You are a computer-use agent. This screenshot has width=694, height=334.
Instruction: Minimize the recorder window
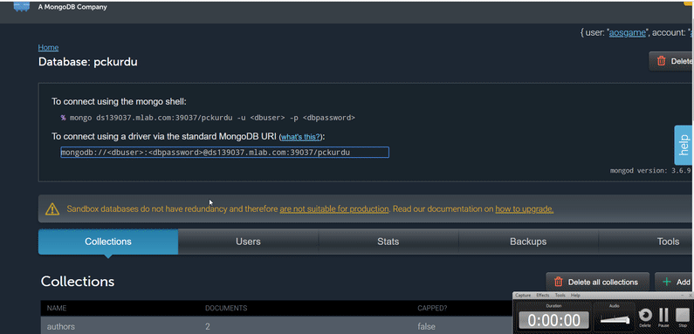click(x=683, y=295)
